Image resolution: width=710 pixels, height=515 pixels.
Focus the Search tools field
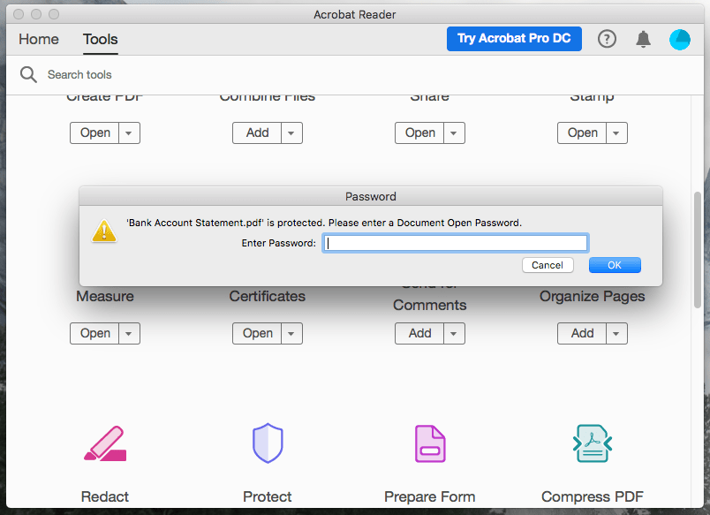(79, 75)
